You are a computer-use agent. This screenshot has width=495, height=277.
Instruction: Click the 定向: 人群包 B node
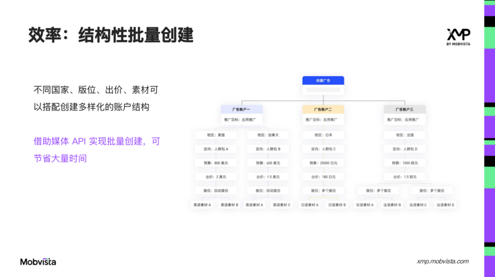coord(268,149)
